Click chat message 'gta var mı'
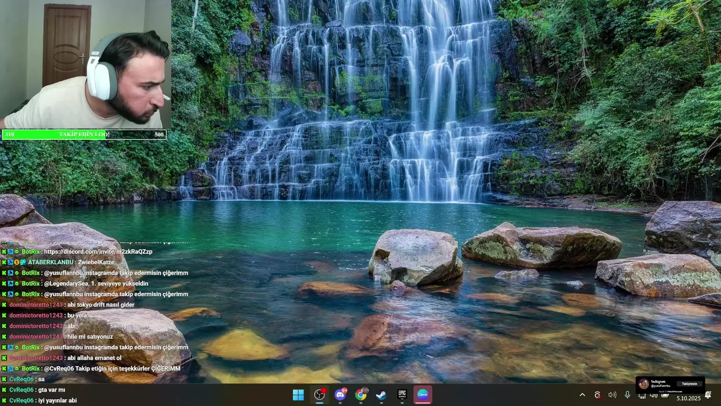This screenshot has width=721, height=406. 51,390
